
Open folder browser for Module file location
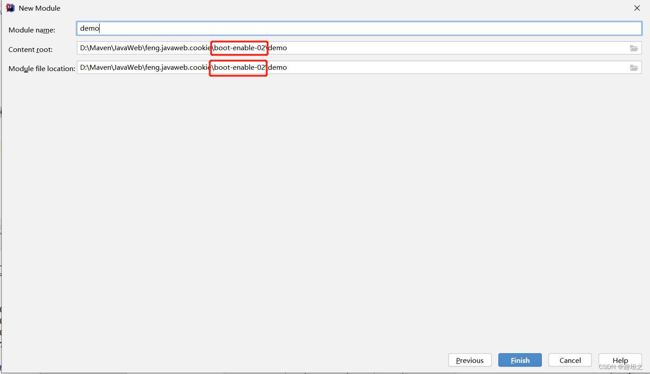click(x=634, y=68)
